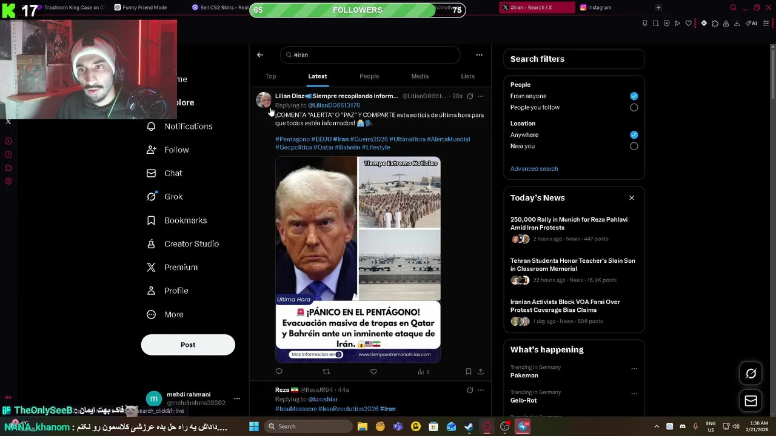Like Lilian Diaz's post
The width and height of the screenshot is (776, 436).
click(x=373, y=371)
